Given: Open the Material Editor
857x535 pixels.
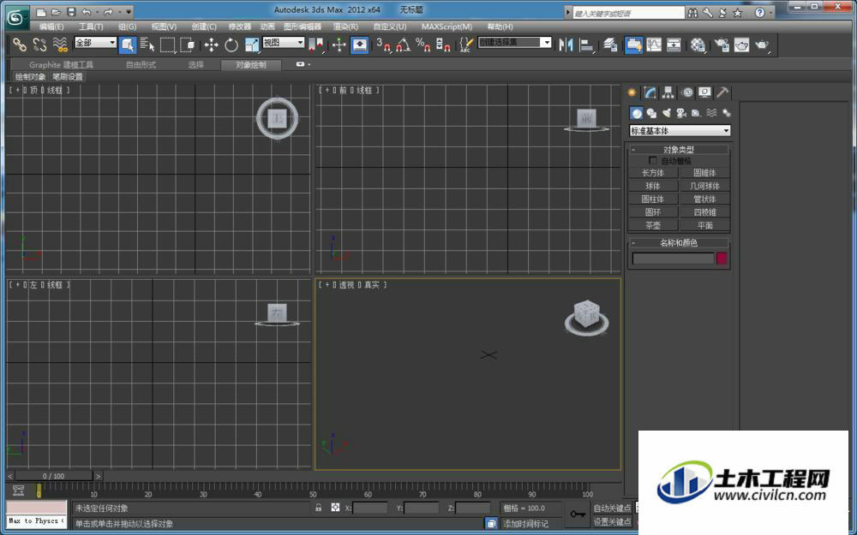Looking at the screenshot, I should tap(698, 45).
